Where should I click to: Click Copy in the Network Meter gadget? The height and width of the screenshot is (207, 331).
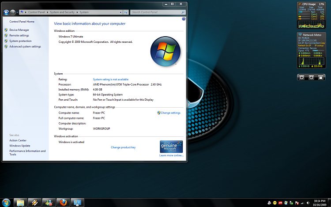pyautogui.click(x=323, y=43)
